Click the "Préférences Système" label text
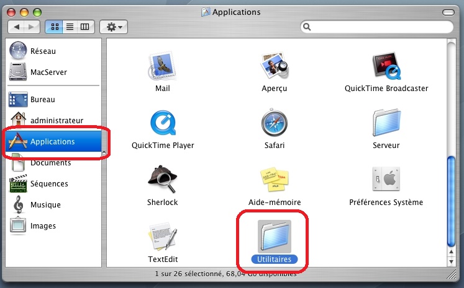Screen dimensions: 464x288 tap(386, 202)
